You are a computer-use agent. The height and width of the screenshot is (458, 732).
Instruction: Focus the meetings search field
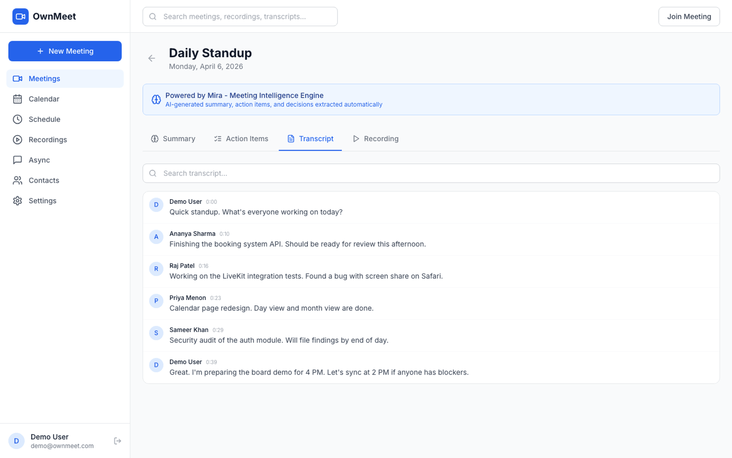240,16
